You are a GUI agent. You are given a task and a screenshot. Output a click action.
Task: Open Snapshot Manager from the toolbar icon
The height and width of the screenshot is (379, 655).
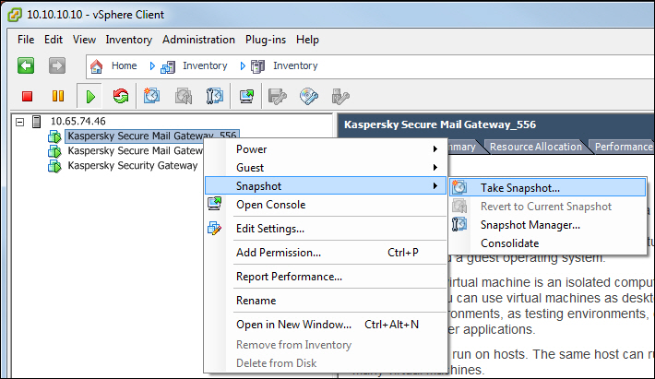214,95
